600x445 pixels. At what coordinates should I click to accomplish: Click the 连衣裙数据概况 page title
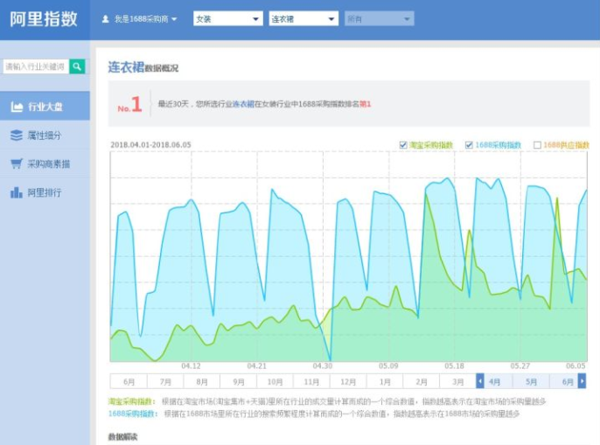143,67
